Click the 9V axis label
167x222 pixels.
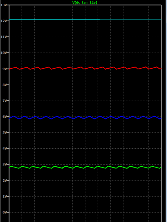coord(4,69)
